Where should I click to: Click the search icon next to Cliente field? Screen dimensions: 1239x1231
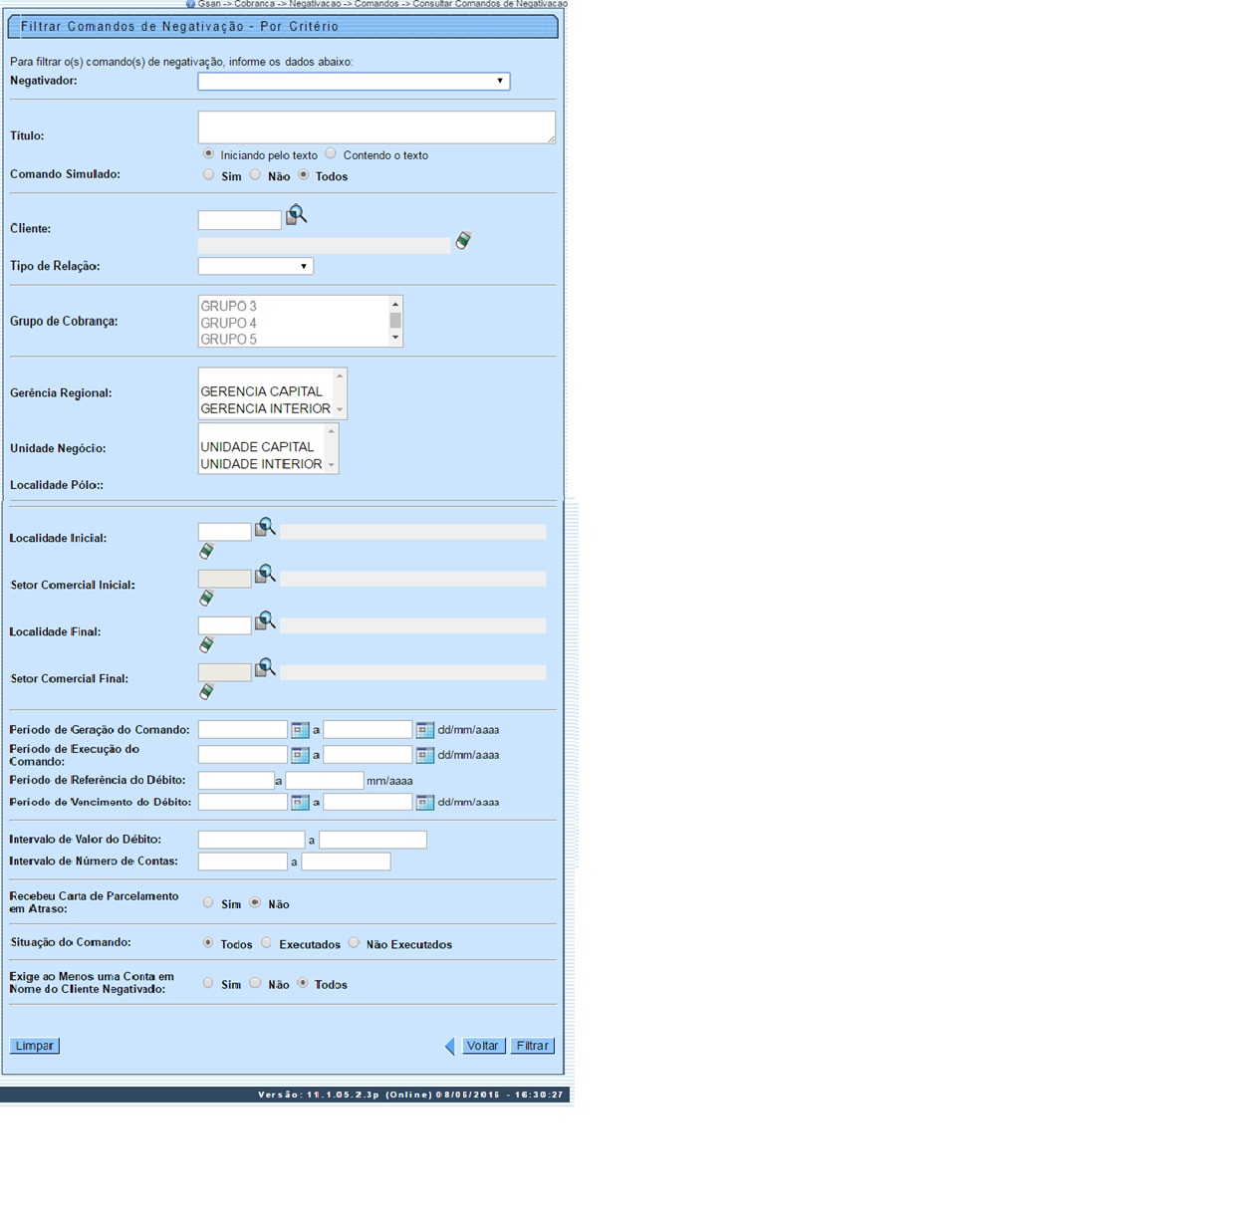pyautogui.click(x=296, y=215)
